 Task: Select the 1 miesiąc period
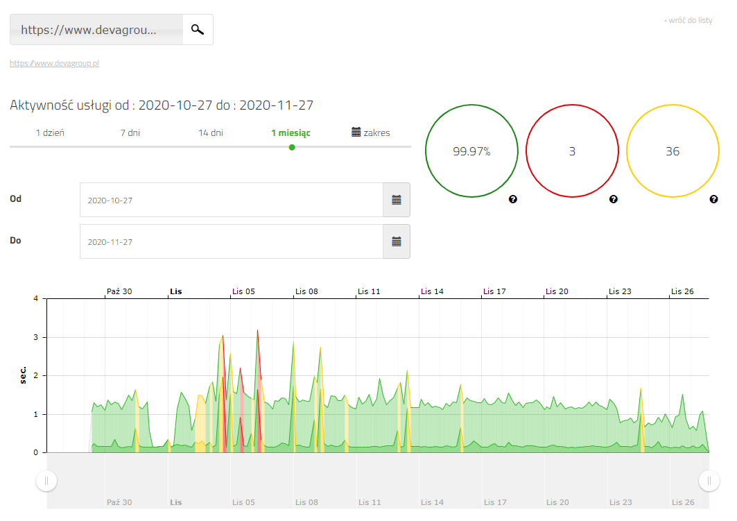coord(291,133)
